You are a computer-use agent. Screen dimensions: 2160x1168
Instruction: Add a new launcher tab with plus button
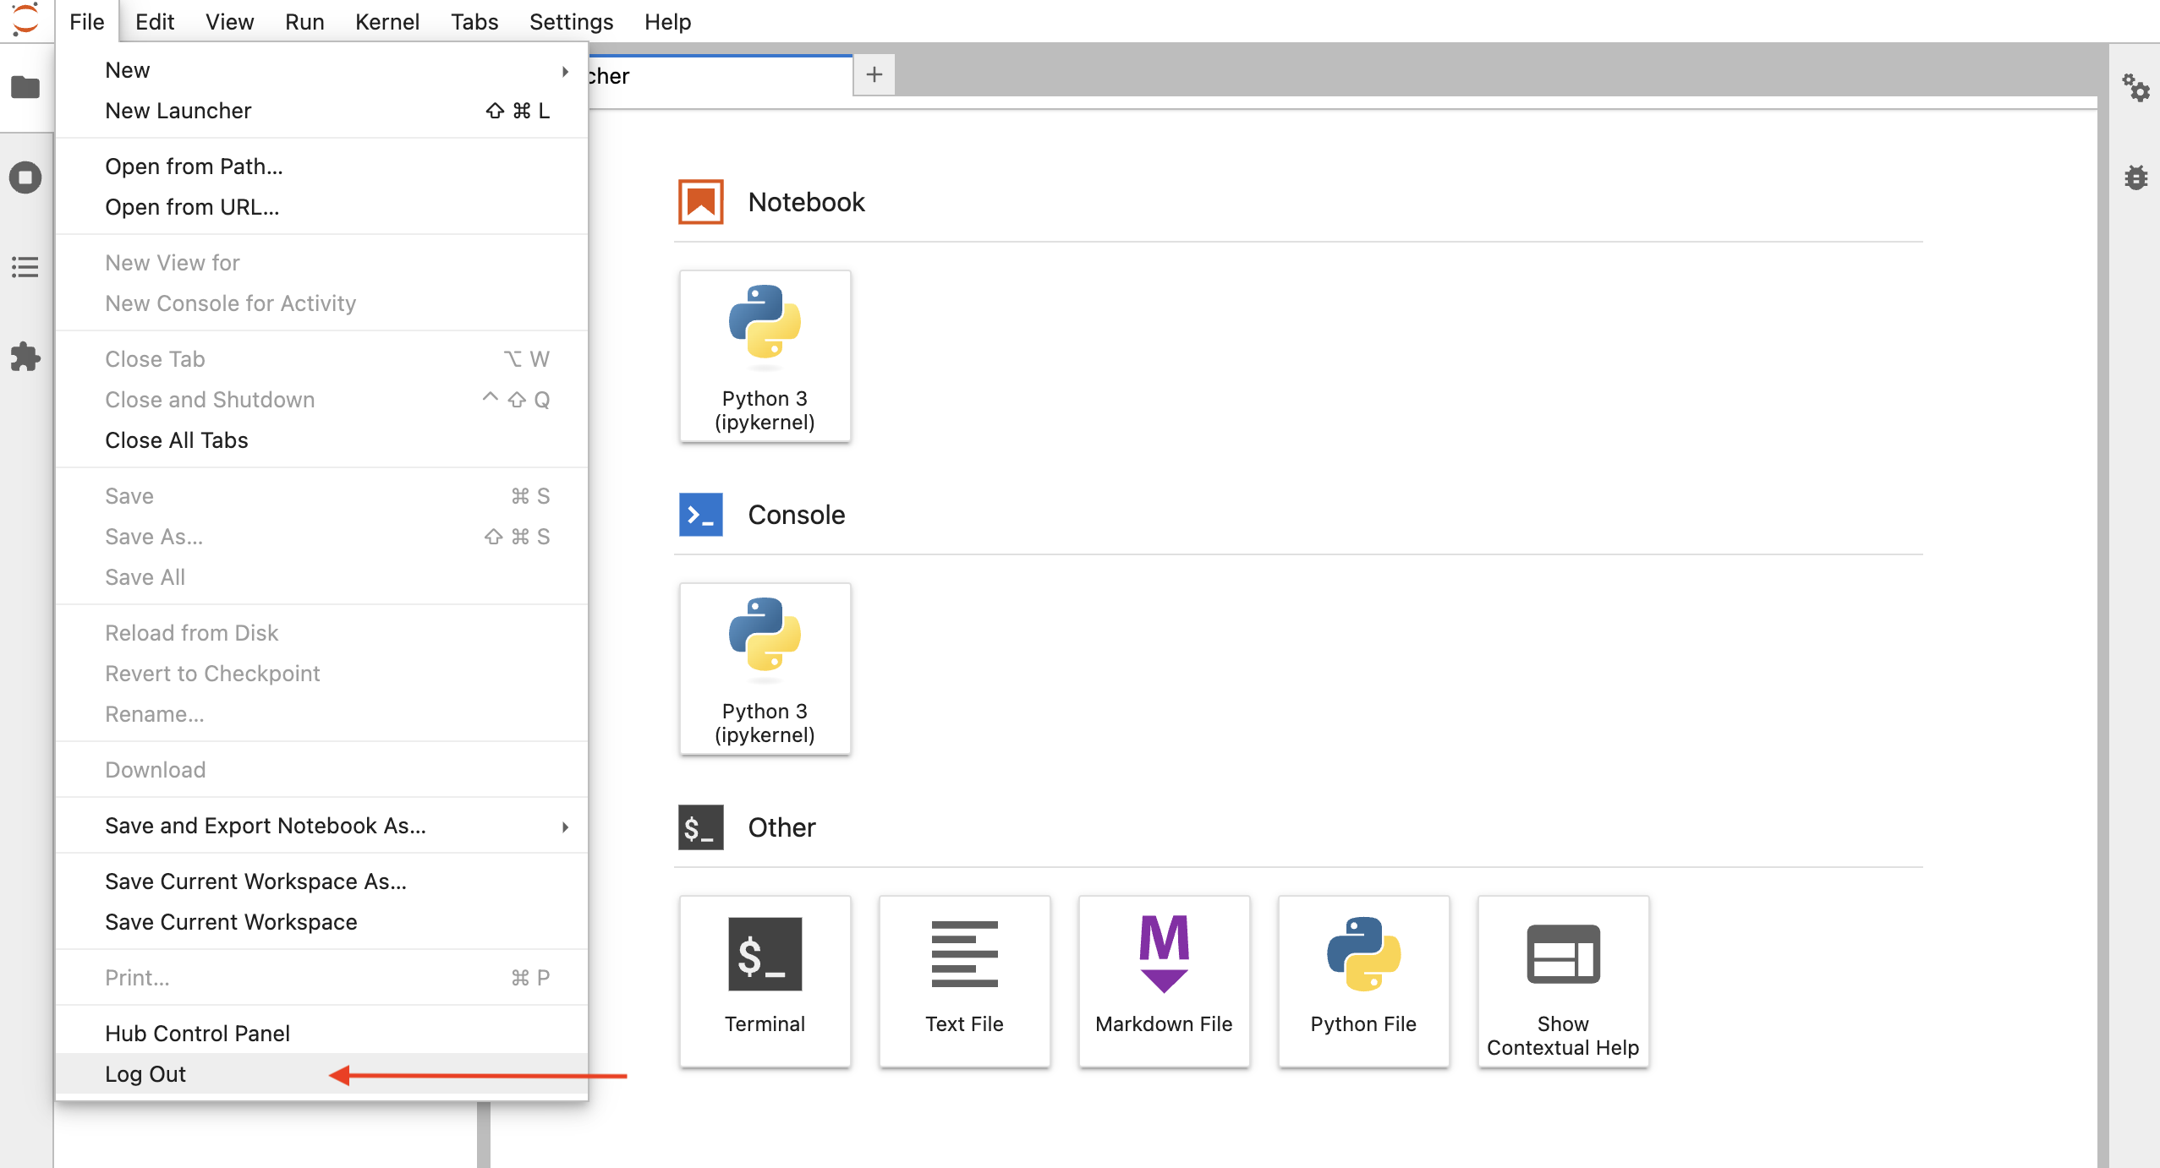pos(874,75)
